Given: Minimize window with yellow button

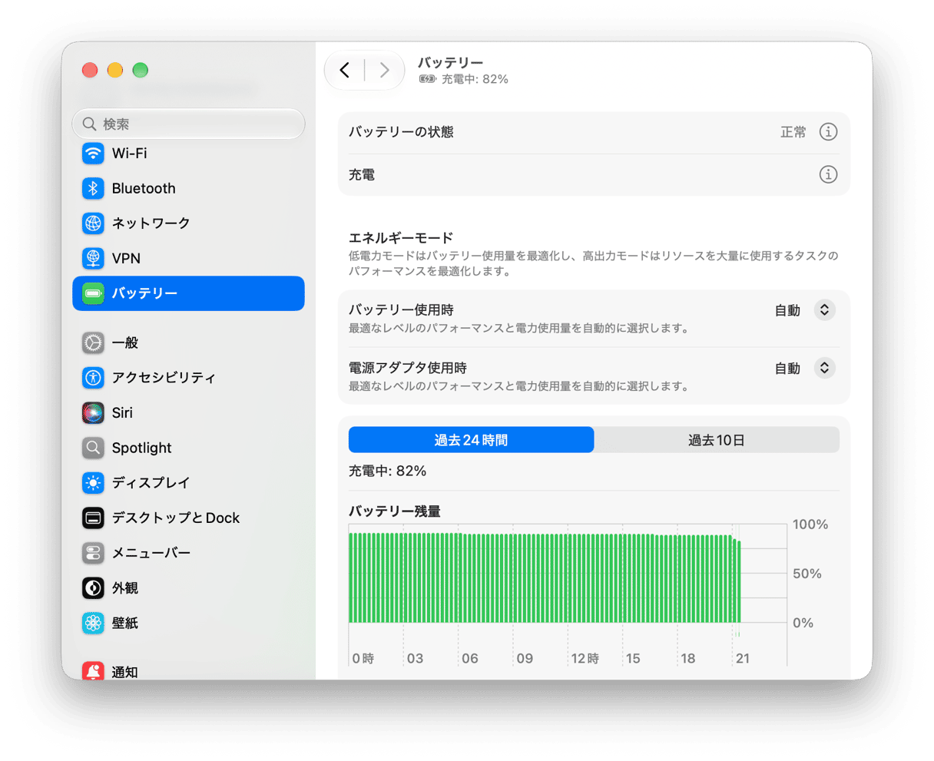Looking at the screenshot, I should pyautogui.click(x=115, y=70).
